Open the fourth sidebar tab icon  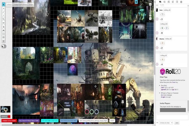click(x=173, y=2)
